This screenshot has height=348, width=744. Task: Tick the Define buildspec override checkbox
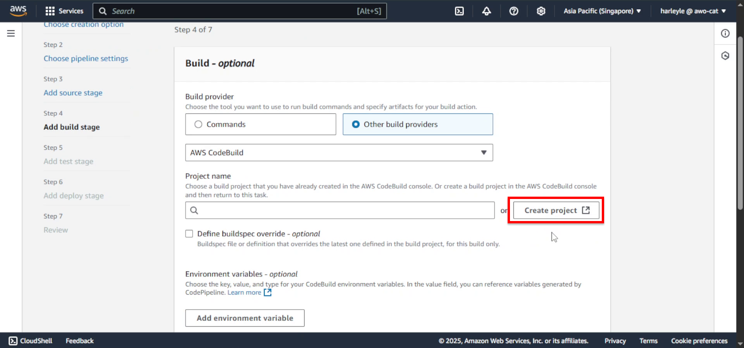pos(189,234)
